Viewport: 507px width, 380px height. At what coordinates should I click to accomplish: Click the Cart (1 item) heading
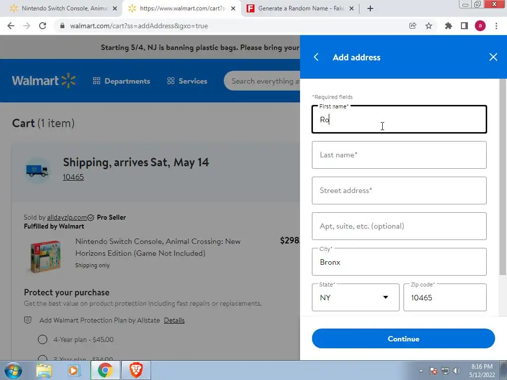[x=44, y=123]
